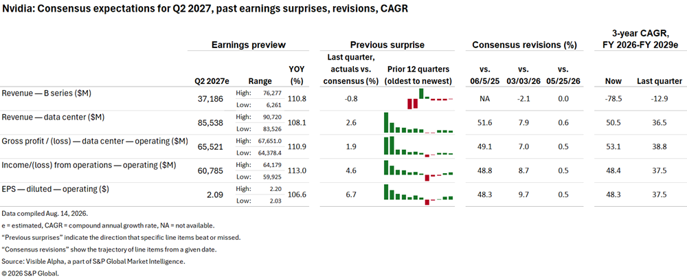
Task: Click the 'Gross profit / (loss) — data center' row label
Action: click(95, 141)
